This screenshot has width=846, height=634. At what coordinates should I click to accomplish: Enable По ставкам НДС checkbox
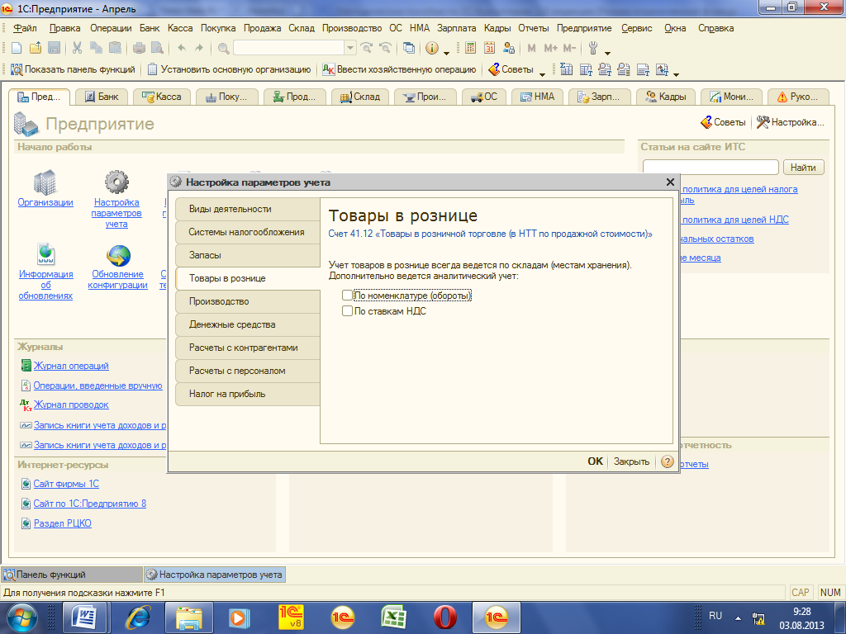pos(348,311)
